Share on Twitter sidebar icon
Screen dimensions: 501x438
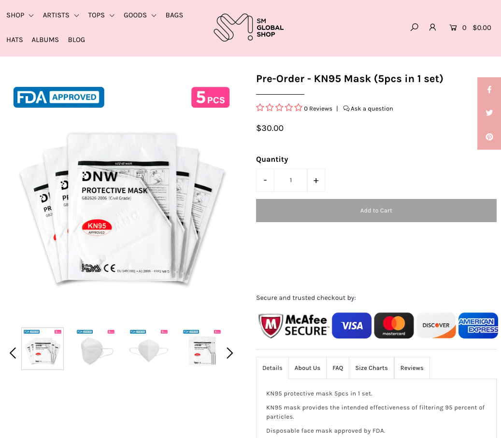coord(489,113)
